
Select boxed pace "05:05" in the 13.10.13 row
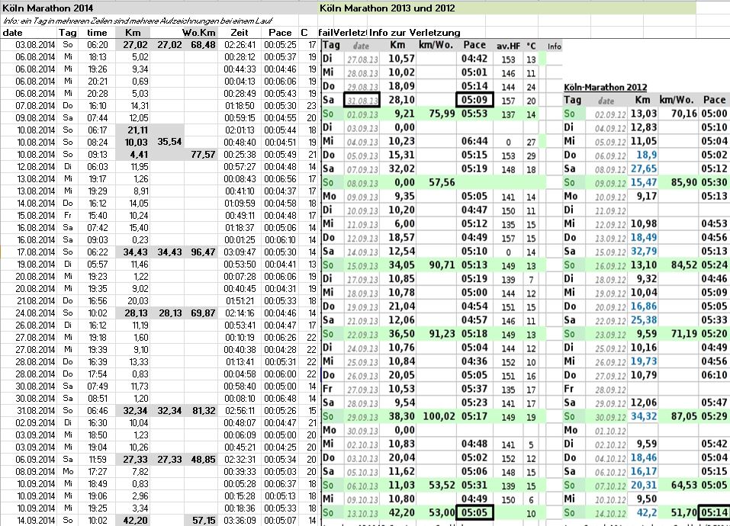474,512
